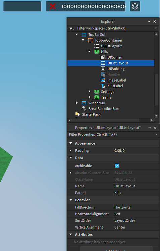Open the Explorer filter history dropdown
160x251 pixels.
pyautogui.click(x=156, y=28)
